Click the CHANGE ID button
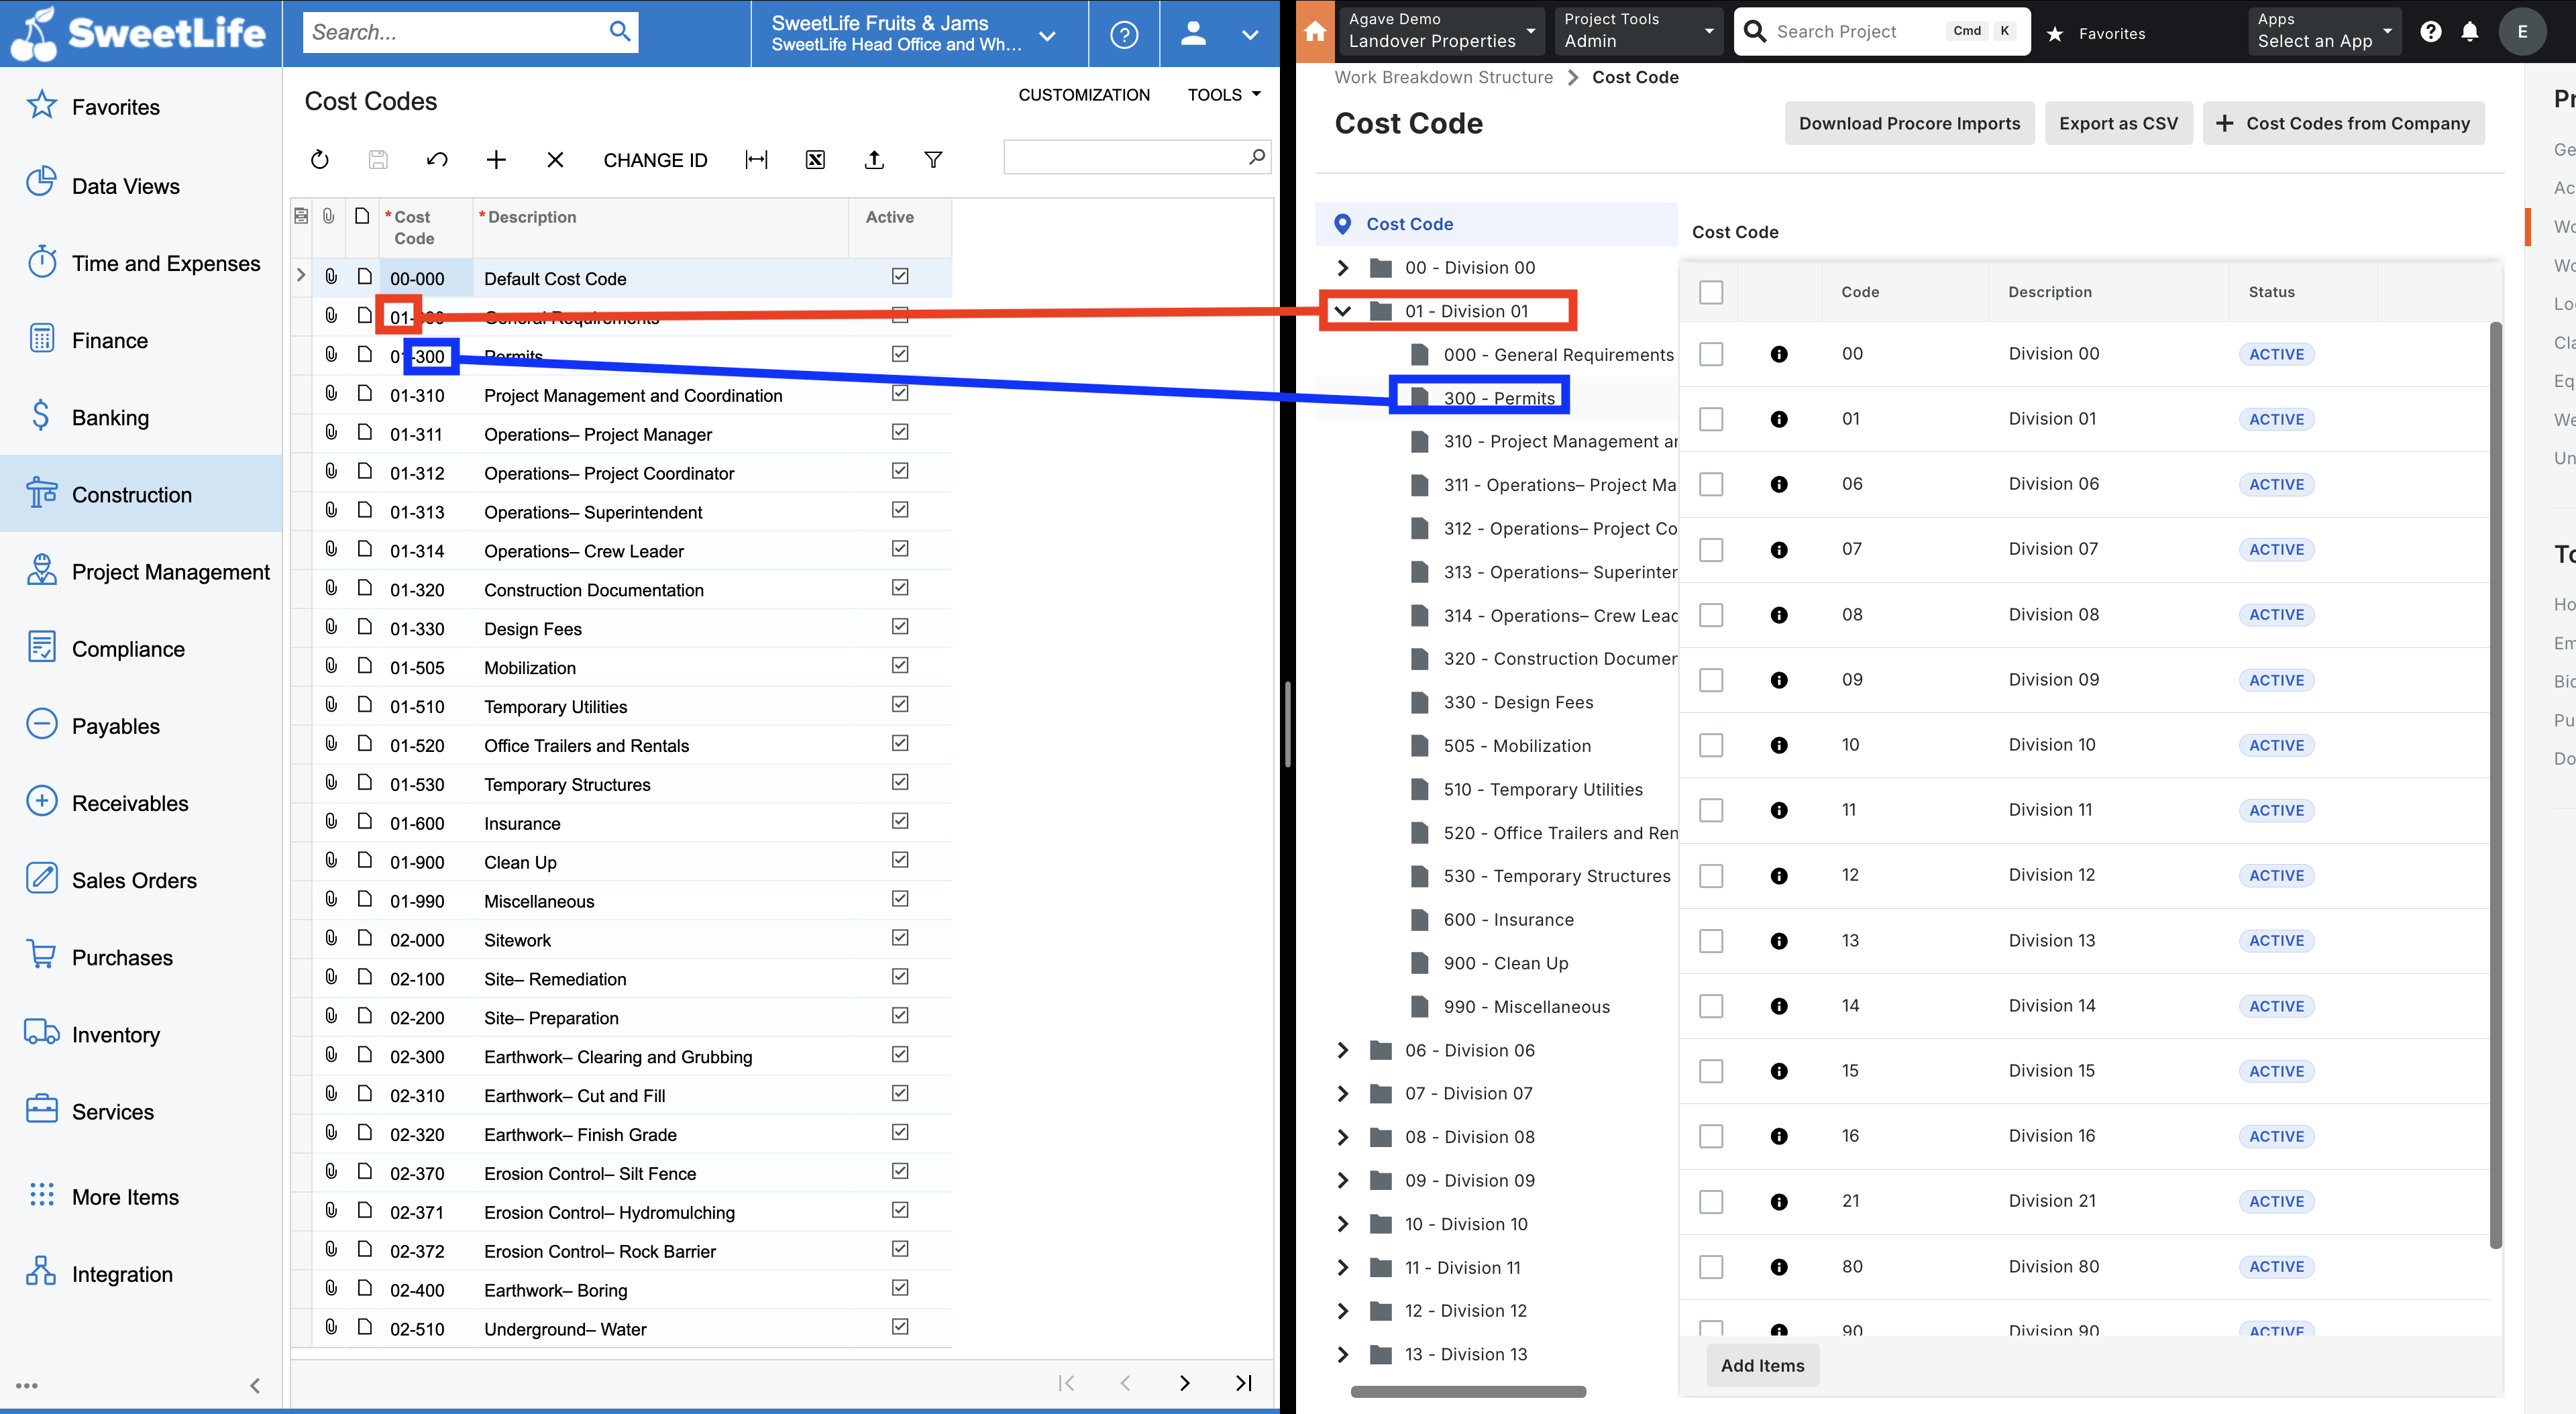2576x1414 pixels. click(655, 160)
